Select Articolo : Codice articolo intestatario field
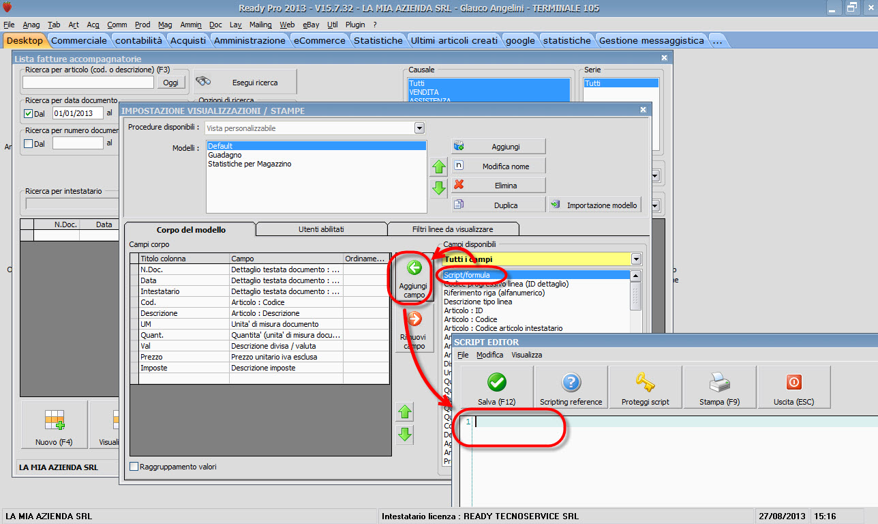 click(536, 328)
